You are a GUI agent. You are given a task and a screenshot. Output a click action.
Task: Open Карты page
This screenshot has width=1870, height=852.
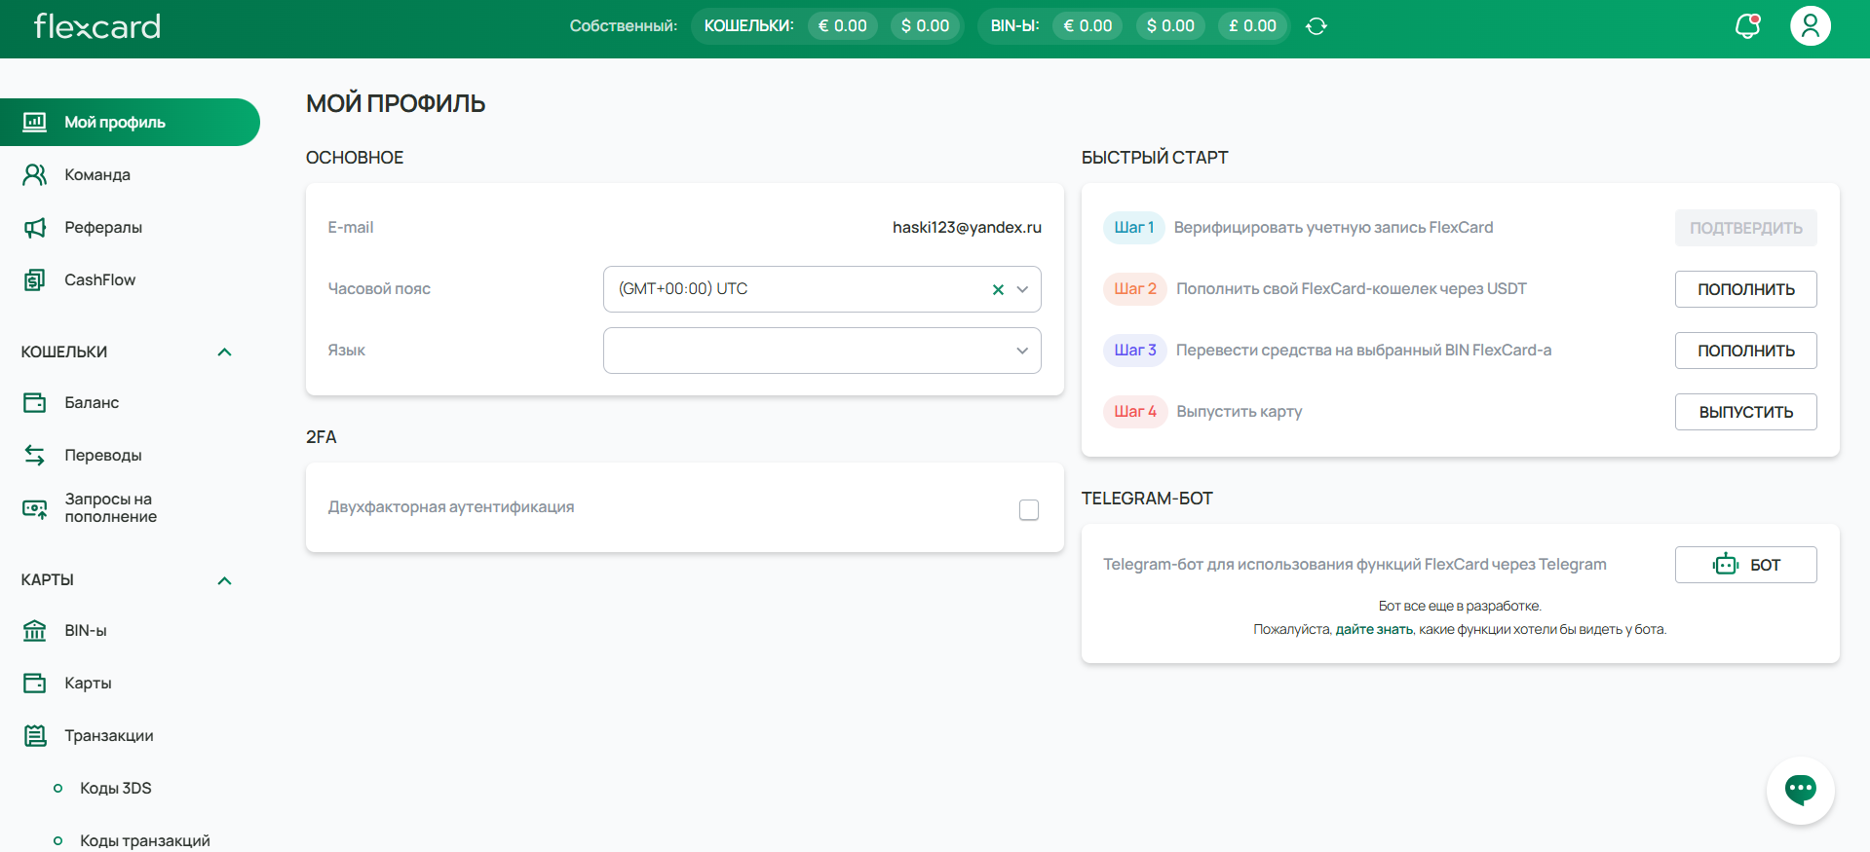point(88,683)
